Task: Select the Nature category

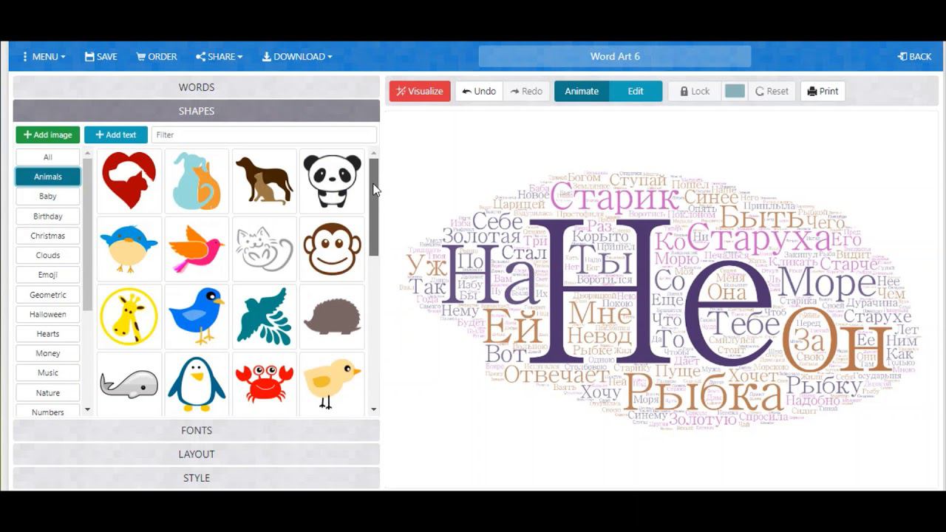Action: tap(48, 392)
